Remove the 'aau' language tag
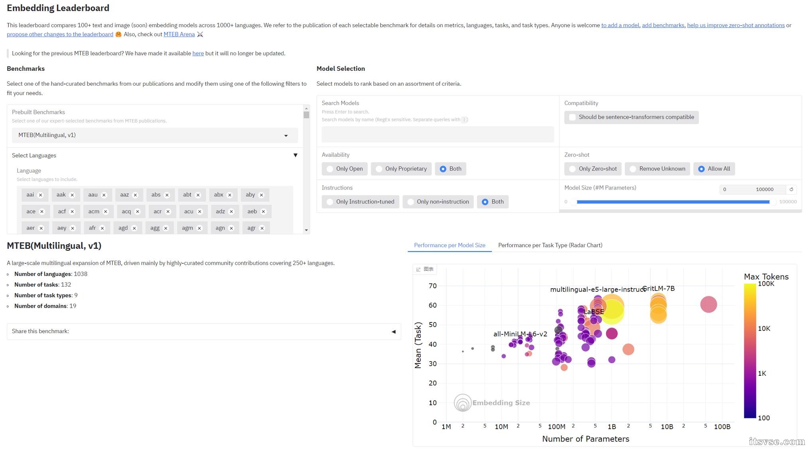 pyautogui.click(x=104, y=195)
